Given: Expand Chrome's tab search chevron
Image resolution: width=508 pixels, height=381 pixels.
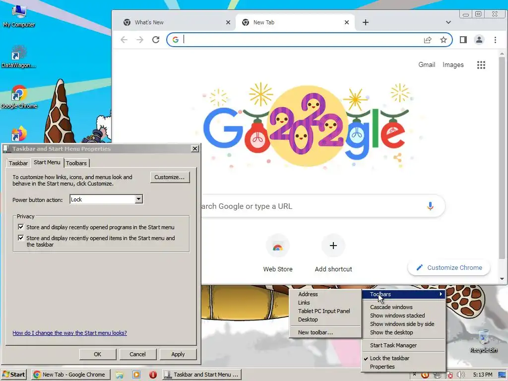Looking at the screenshot, I should click(448, 22).
